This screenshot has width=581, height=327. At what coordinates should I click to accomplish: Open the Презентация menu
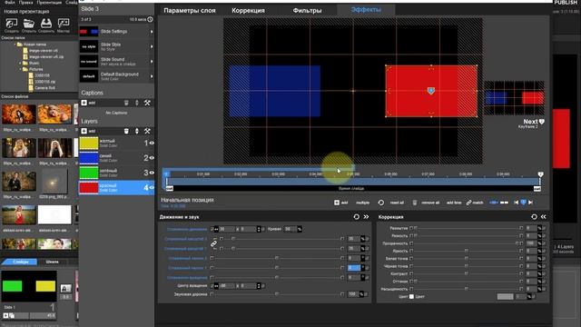(x=49, y=2)
